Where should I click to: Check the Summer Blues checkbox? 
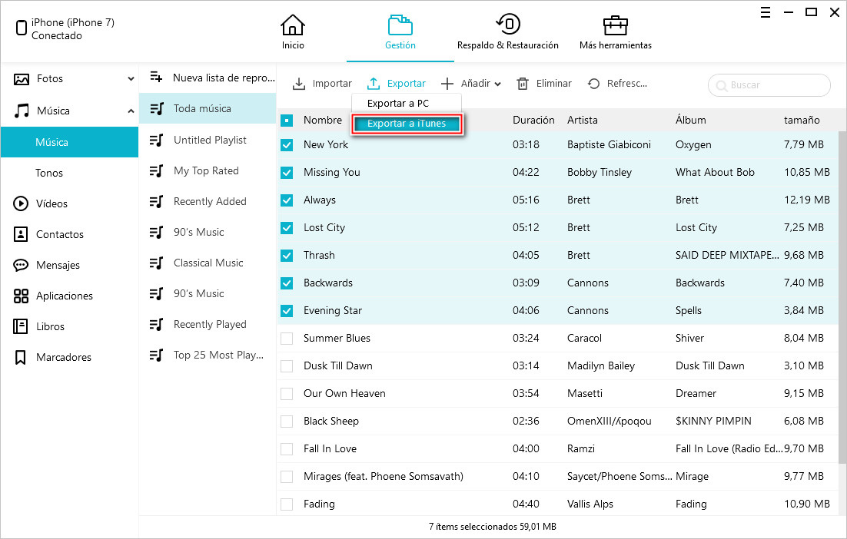click(x=287, y=339)
